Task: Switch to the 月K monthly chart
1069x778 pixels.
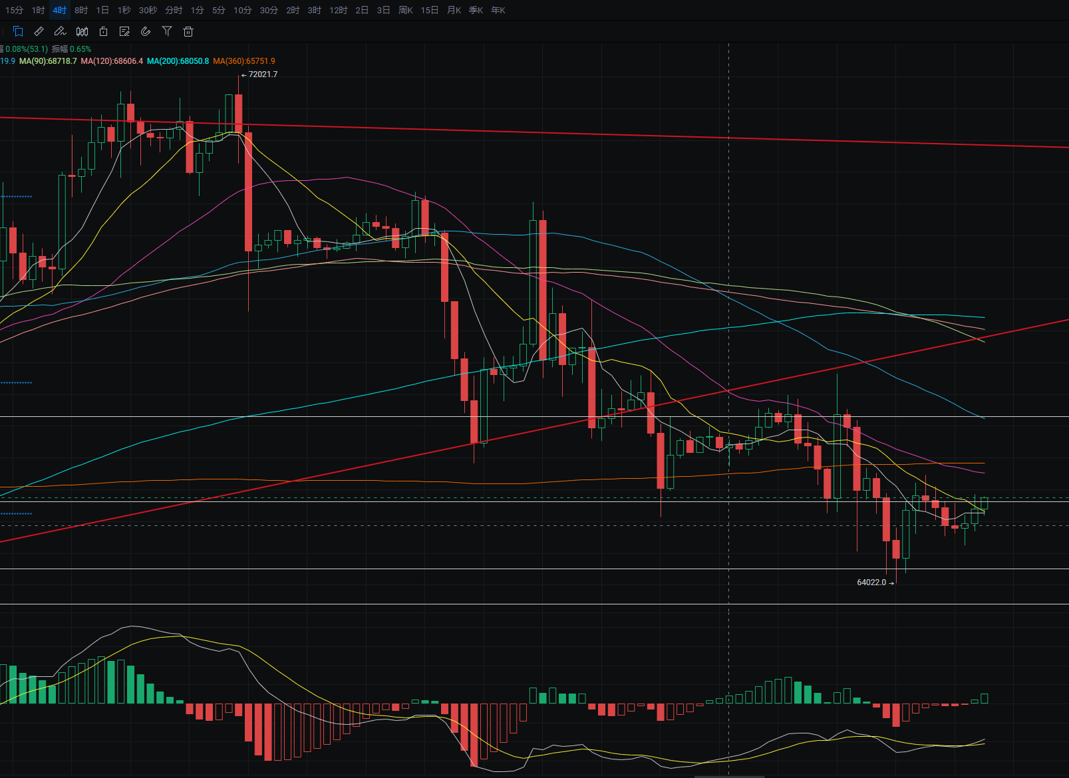Action: 454,10
